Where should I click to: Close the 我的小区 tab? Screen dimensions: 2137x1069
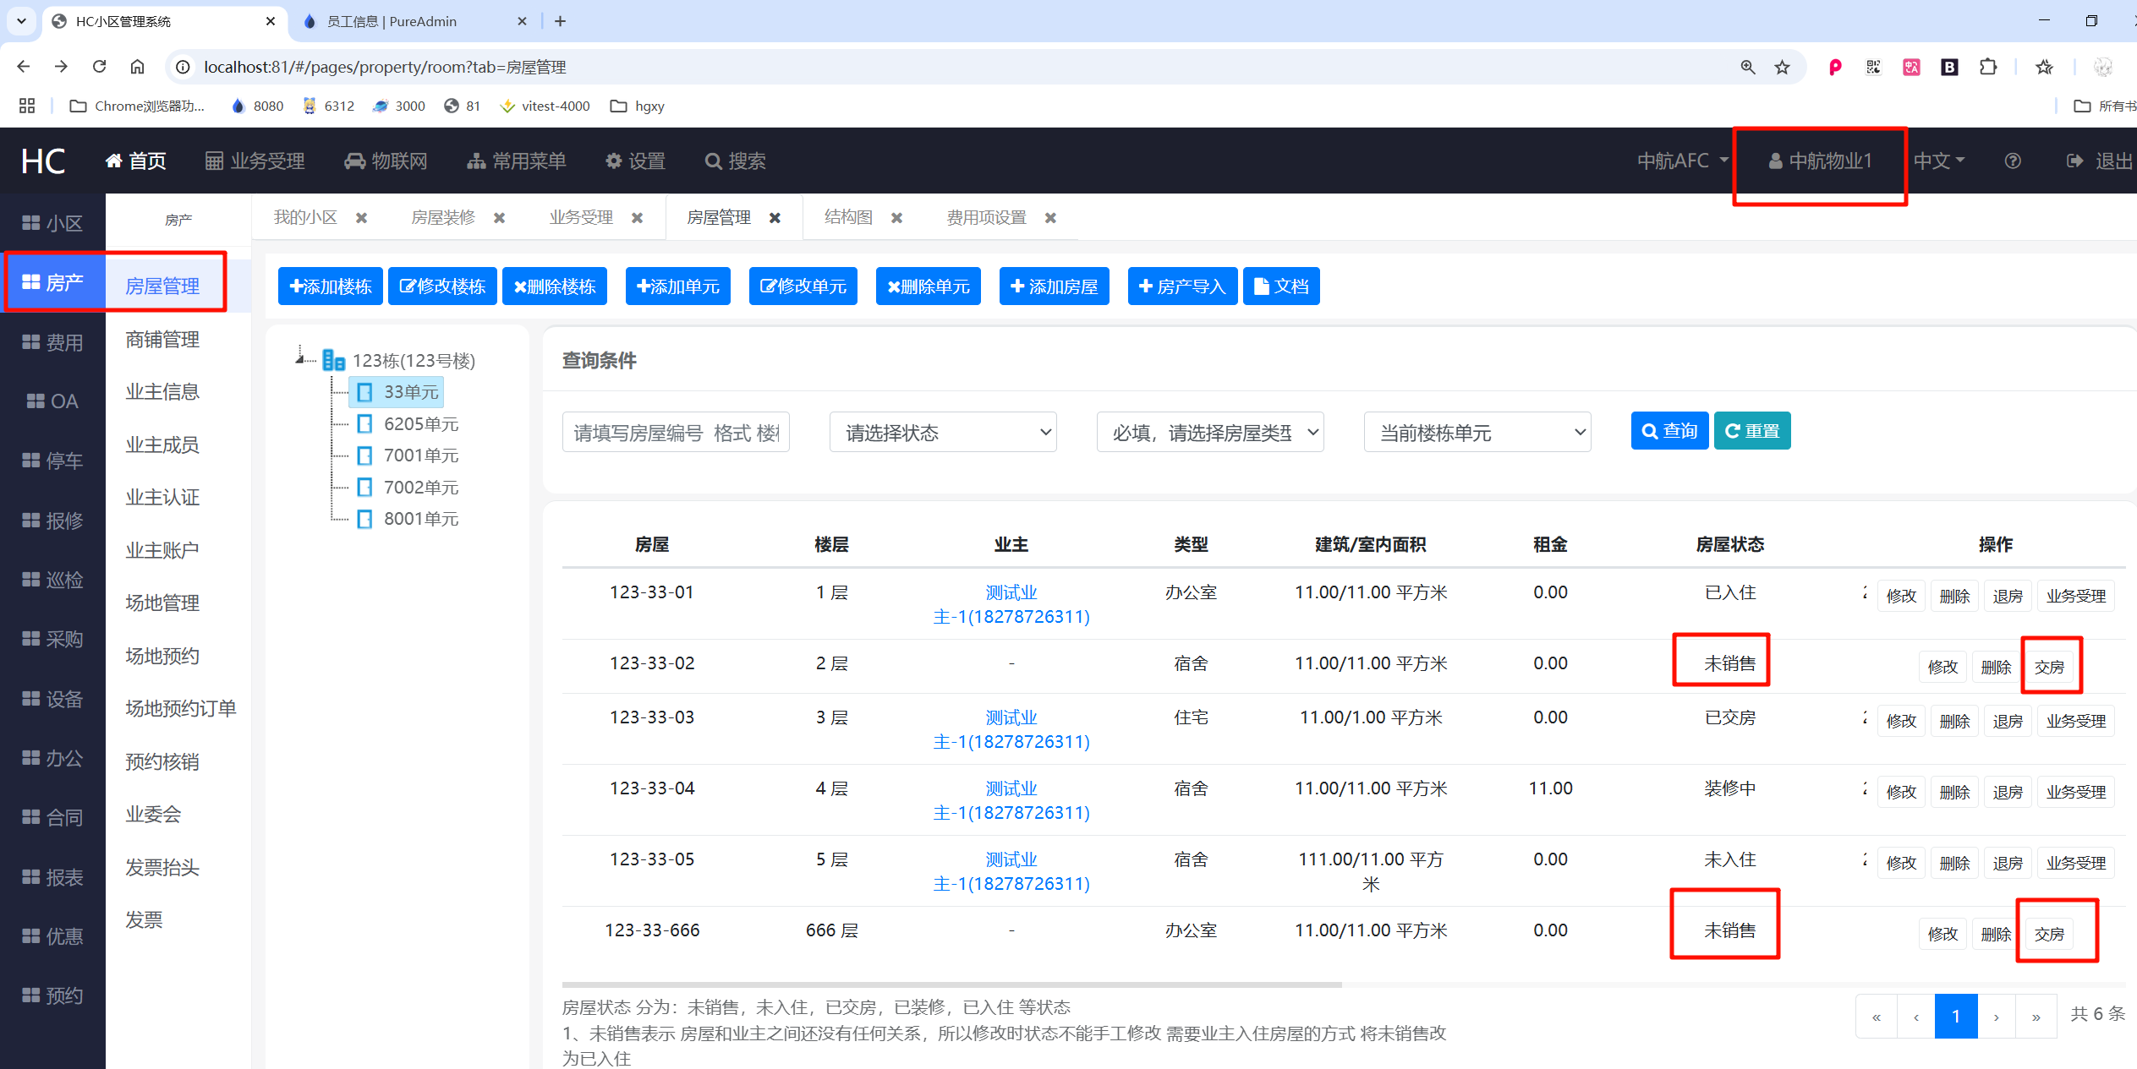click(362, 218)
